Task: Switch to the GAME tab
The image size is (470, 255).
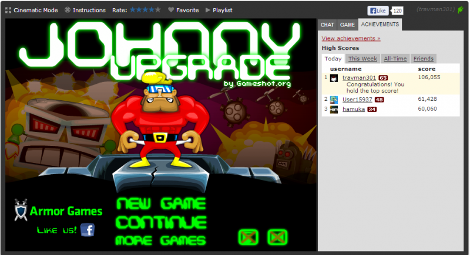Action: [347, 25]
